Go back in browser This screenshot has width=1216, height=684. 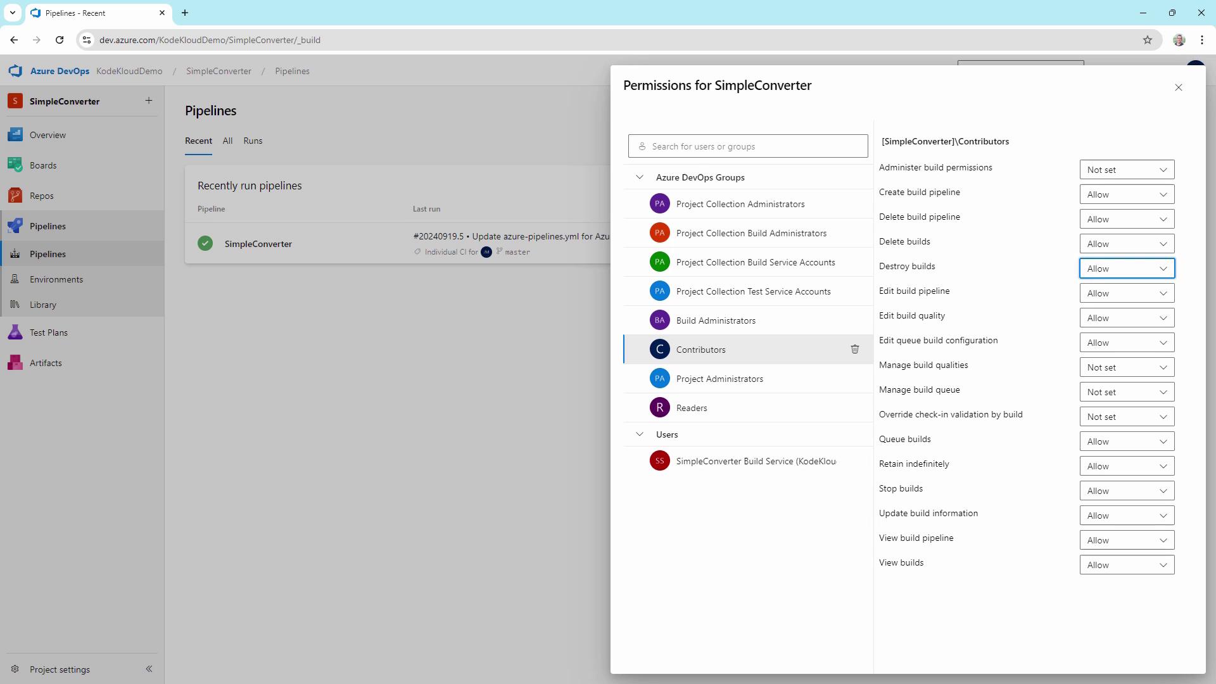pos(14,40)
